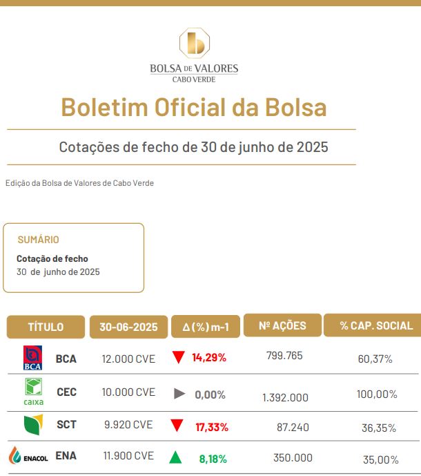
Task: Click the BCA price 12.000 CVE
Action: (x=128, y=359)
